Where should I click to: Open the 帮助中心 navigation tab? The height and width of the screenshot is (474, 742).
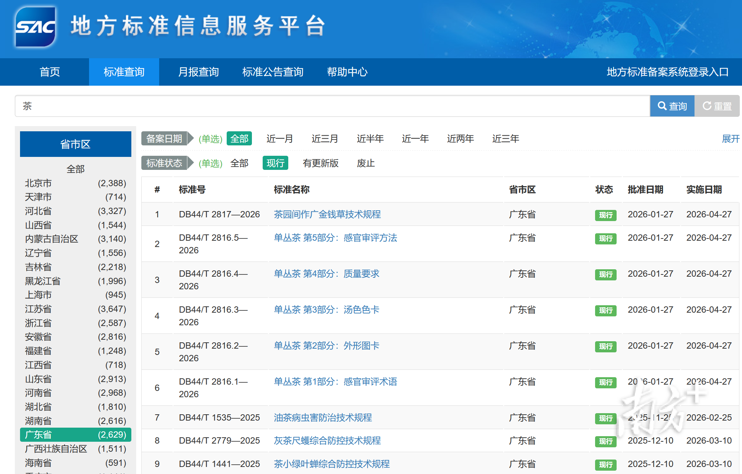click(347, 72)
